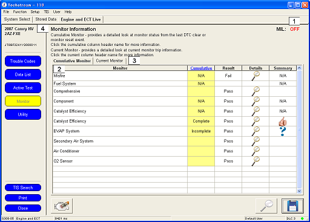Open the User menu
The image size is (310, 222).
pyautogui.click(x=57, y=12)
